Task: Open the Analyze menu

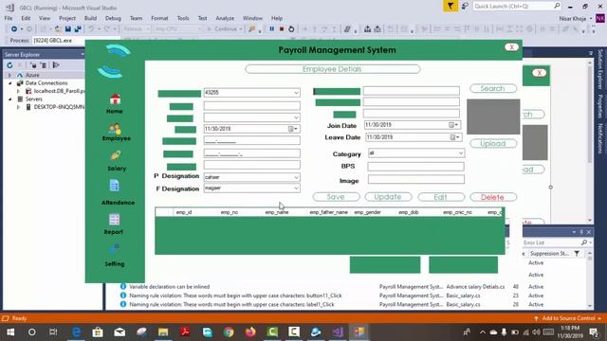Action: pyautogui.click(x=225, y=18)
